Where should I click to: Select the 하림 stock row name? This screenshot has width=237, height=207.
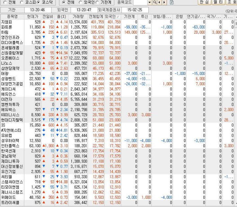pos(5,32)
